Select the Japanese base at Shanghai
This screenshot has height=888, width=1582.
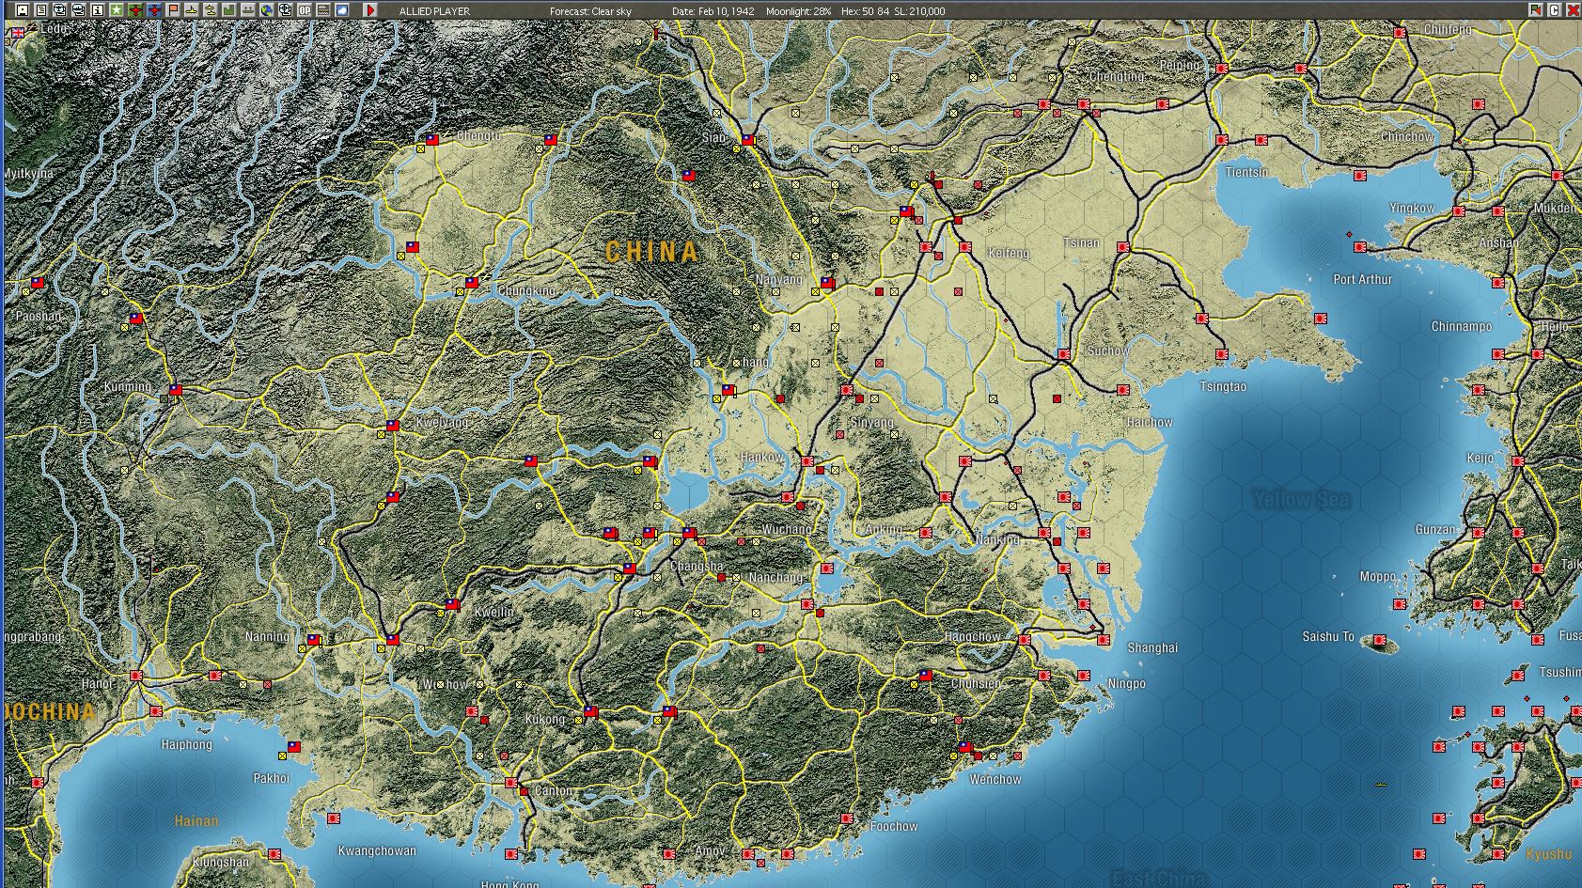point(1104,640)
